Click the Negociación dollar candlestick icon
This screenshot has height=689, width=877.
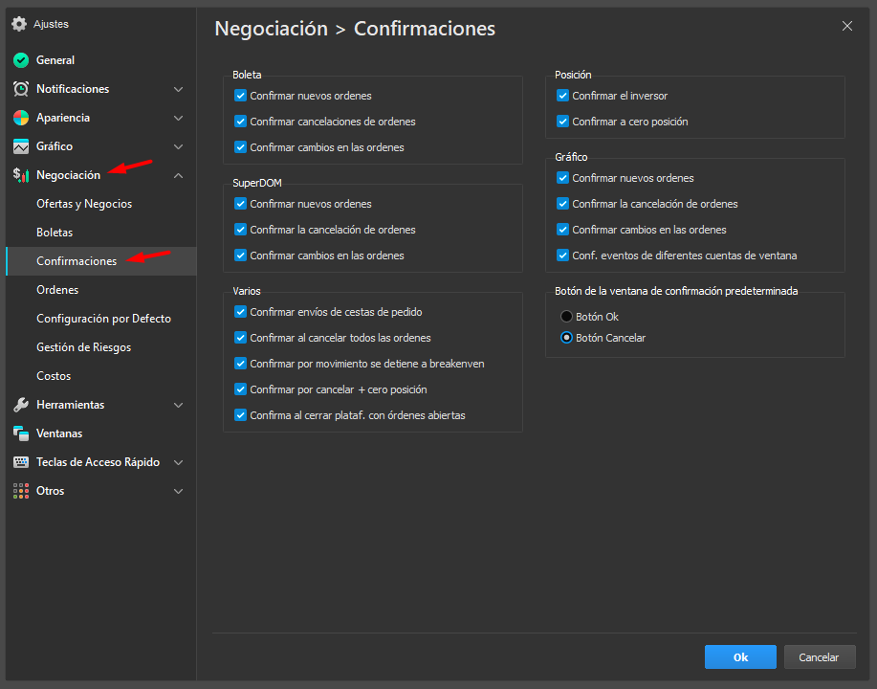[x=21, y=175]
